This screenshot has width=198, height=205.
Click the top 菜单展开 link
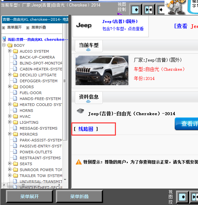(x=14, y=27)
